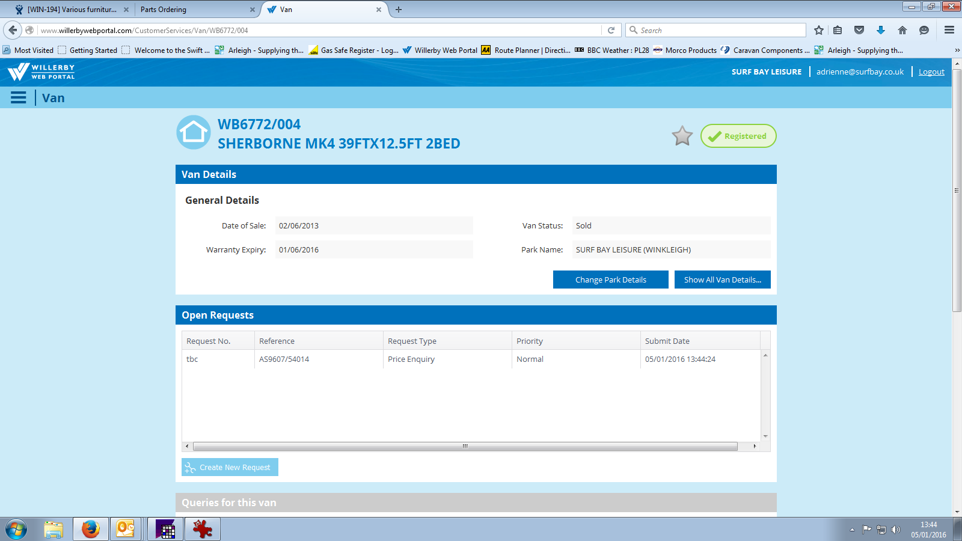Viewport: 962px width, 541px height.
Task: Click the Date of Sale value 02/06/2013
Action: point(374,225)
